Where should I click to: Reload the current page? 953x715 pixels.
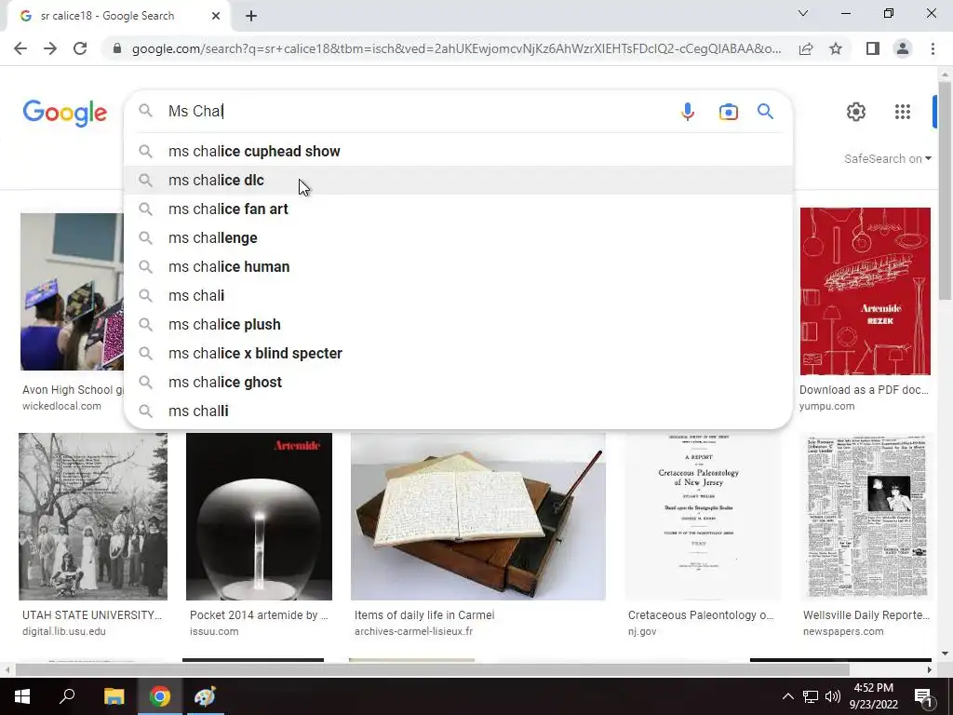click(80, 48)
